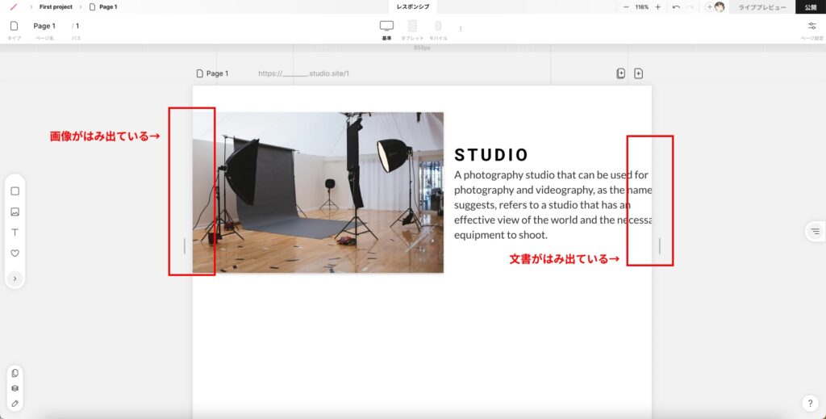Click the right canvas width handle
Screen dimensions: 826x419
[660, 246]
